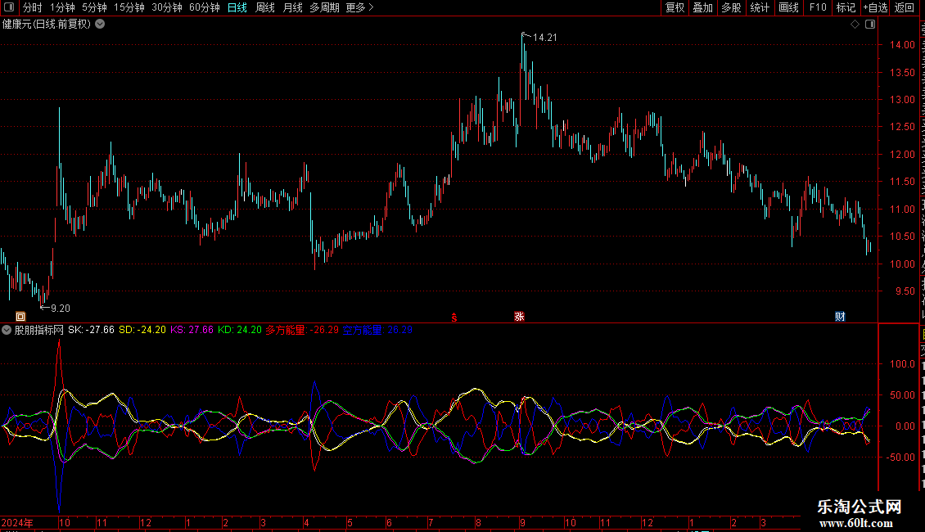Click the 14.21 high price label

point(545,38)
